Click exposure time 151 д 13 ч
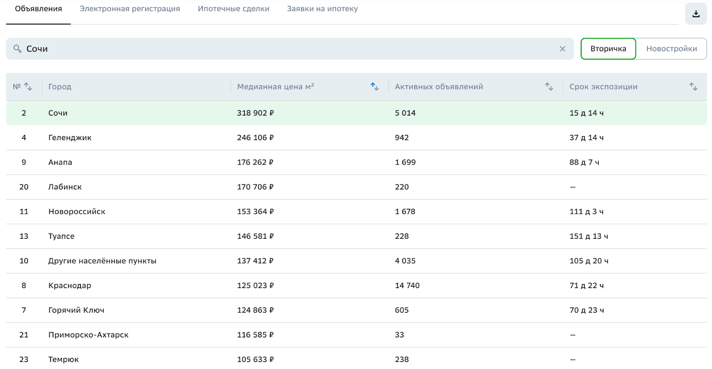 [x=589, y=237]
